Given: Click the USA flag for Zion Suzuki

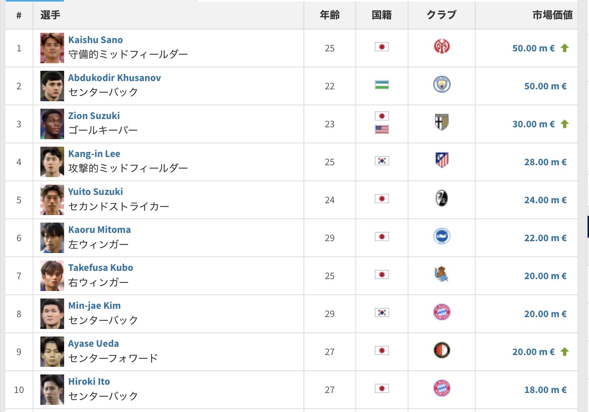Looking at the screenshot, I should click(x=382, y=130).
